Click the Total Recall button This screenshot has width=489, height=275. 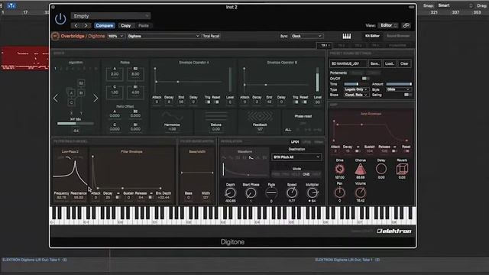coord(211,36)
